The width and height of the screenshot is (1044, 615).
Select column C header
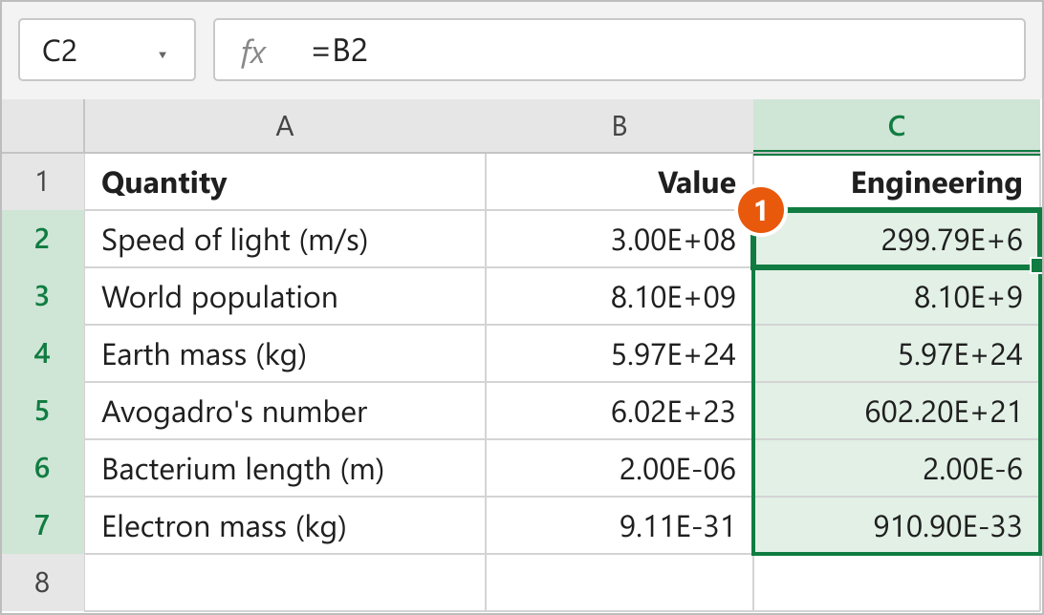tap(896, 126)
